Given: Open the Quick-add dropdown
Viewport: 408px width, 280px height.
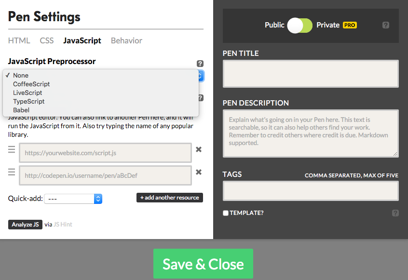Looking at the screenshot, I should (73, 199).
